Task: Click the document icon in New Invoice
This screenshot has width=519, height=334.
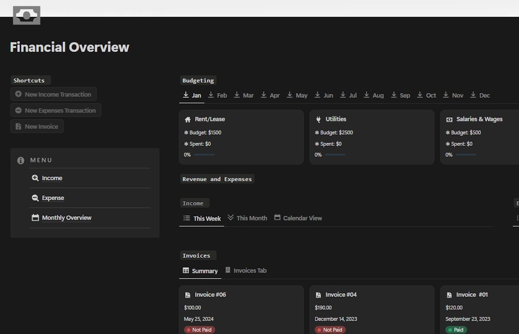Action: [x=18, y=126]
